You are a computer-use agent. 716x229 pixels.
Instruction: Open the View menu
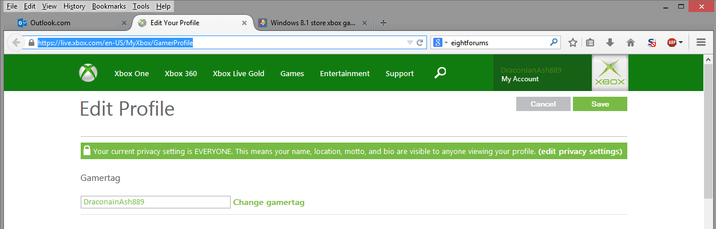point(49,6)
